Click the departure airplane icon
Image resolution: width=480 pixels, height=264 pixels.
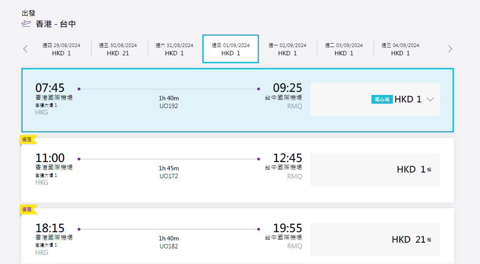[x=26, y=24]
